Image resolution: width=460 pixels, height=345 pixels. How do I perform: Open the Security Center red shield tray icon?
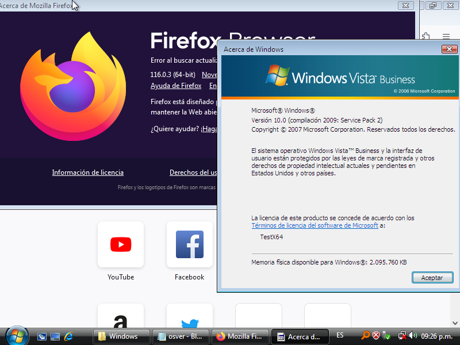click(x=376, y=335)
